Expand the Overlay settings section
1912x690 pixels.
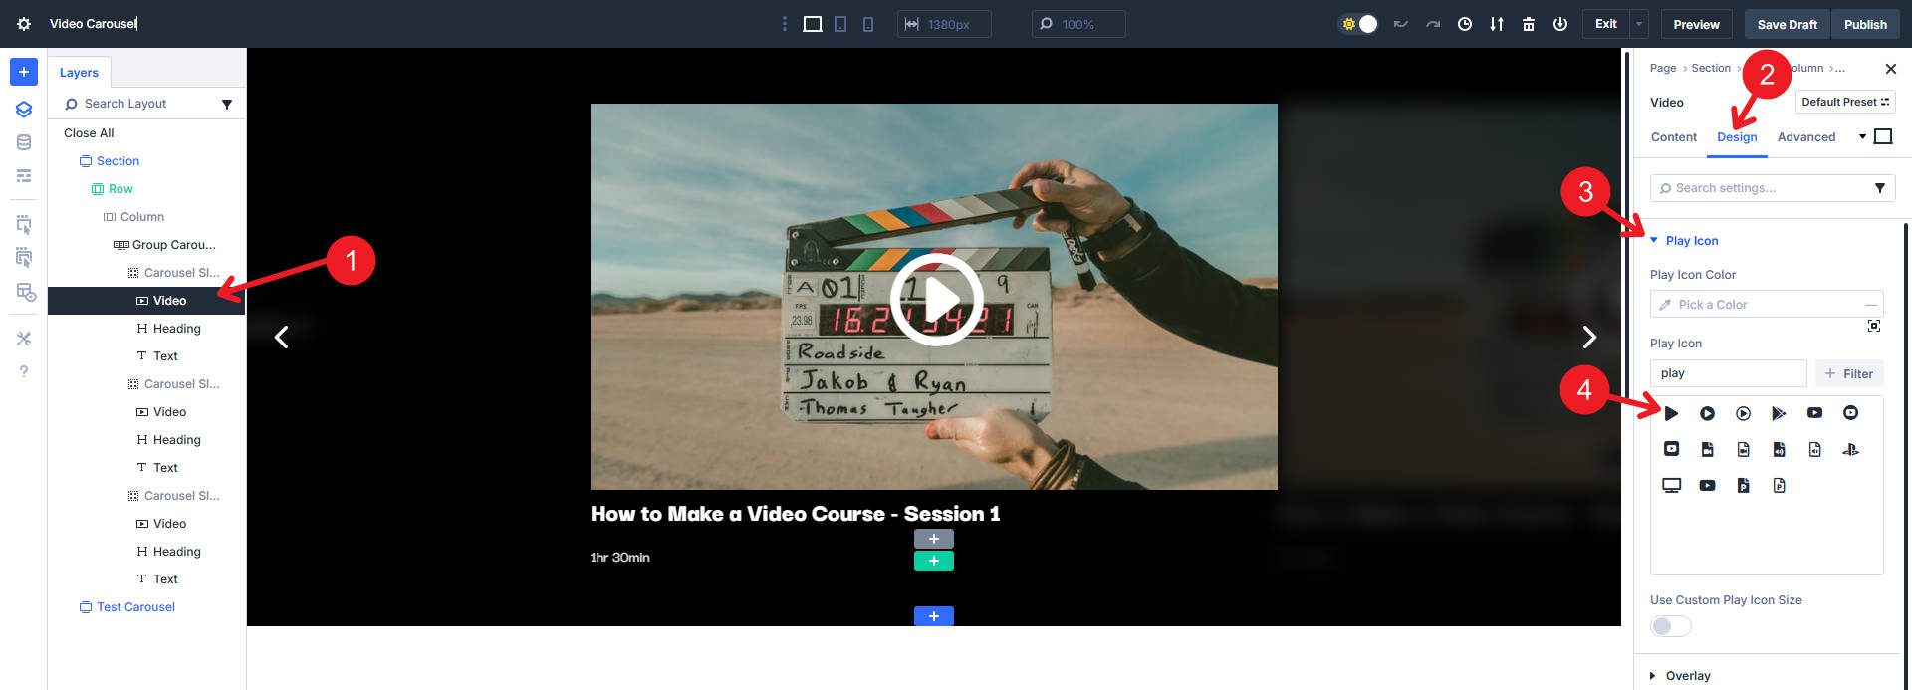(x=1687, y=676)
